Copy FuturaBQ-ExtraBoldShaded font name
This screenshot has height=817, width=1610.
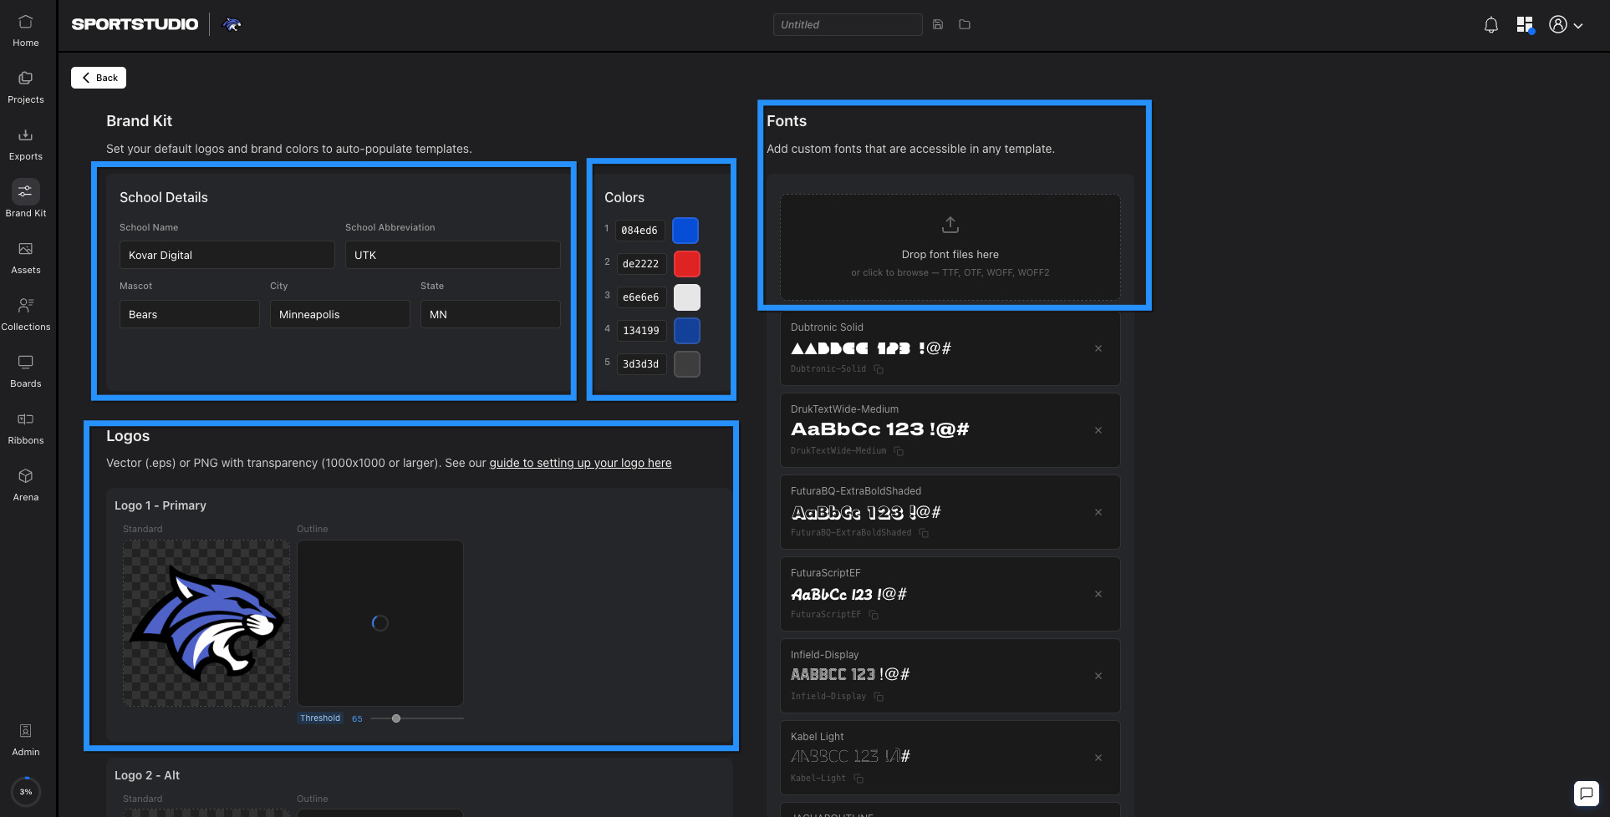tap(924, 533)
